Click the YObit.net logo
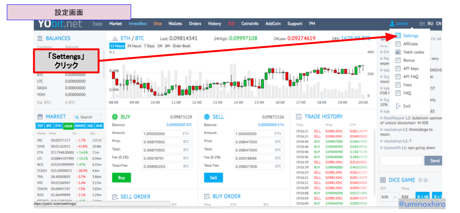460x213 pixels. point(60,24)
